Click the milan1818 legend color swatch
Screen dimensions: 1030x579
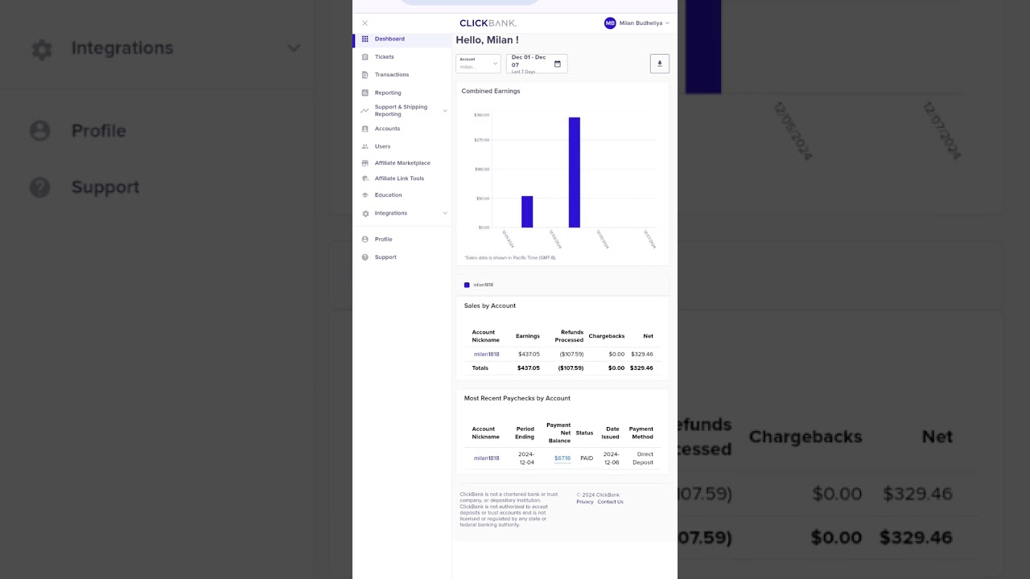tap(467, 285)
